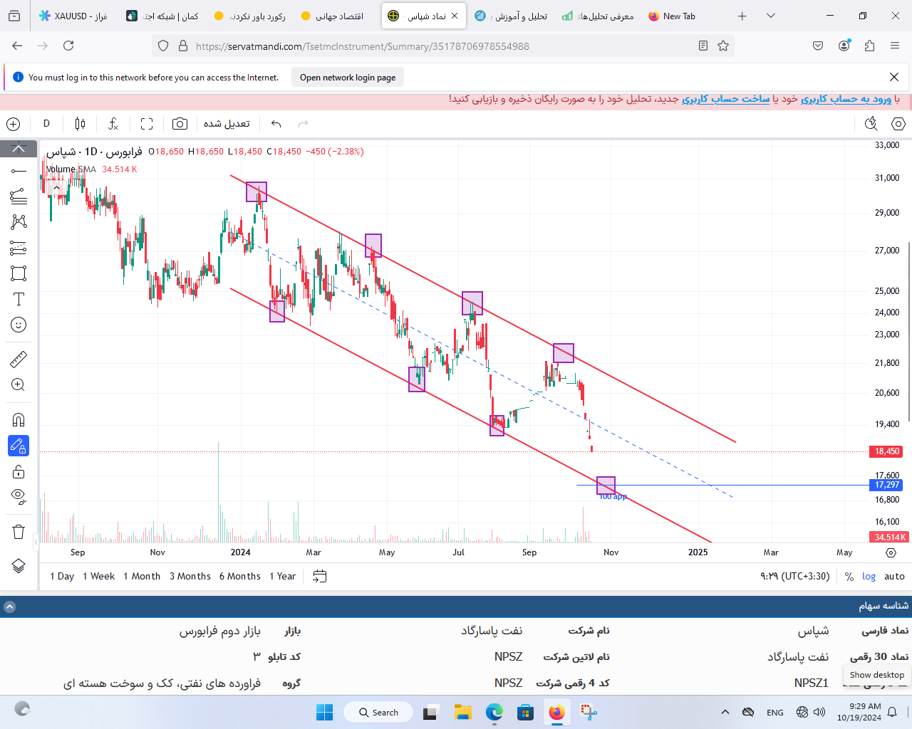Image resolution: width=912 pixels, height=729 pixels.
Task: Activate the zoom in tool
Action: tap(19, 385)
